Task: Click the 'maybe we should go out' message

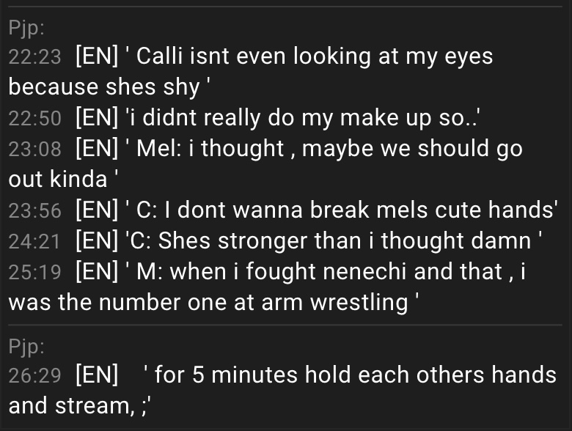Action: [x=265, y=163]
